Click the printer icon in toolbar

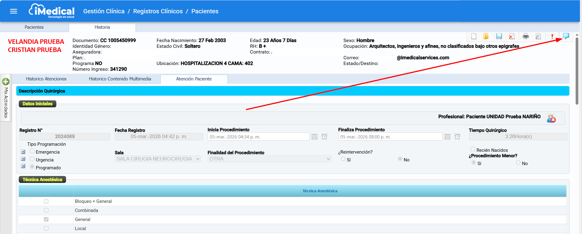point(526,36)
